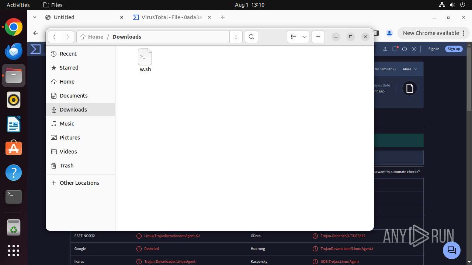Open VirusTotal help icon

[x=405, y=49]
